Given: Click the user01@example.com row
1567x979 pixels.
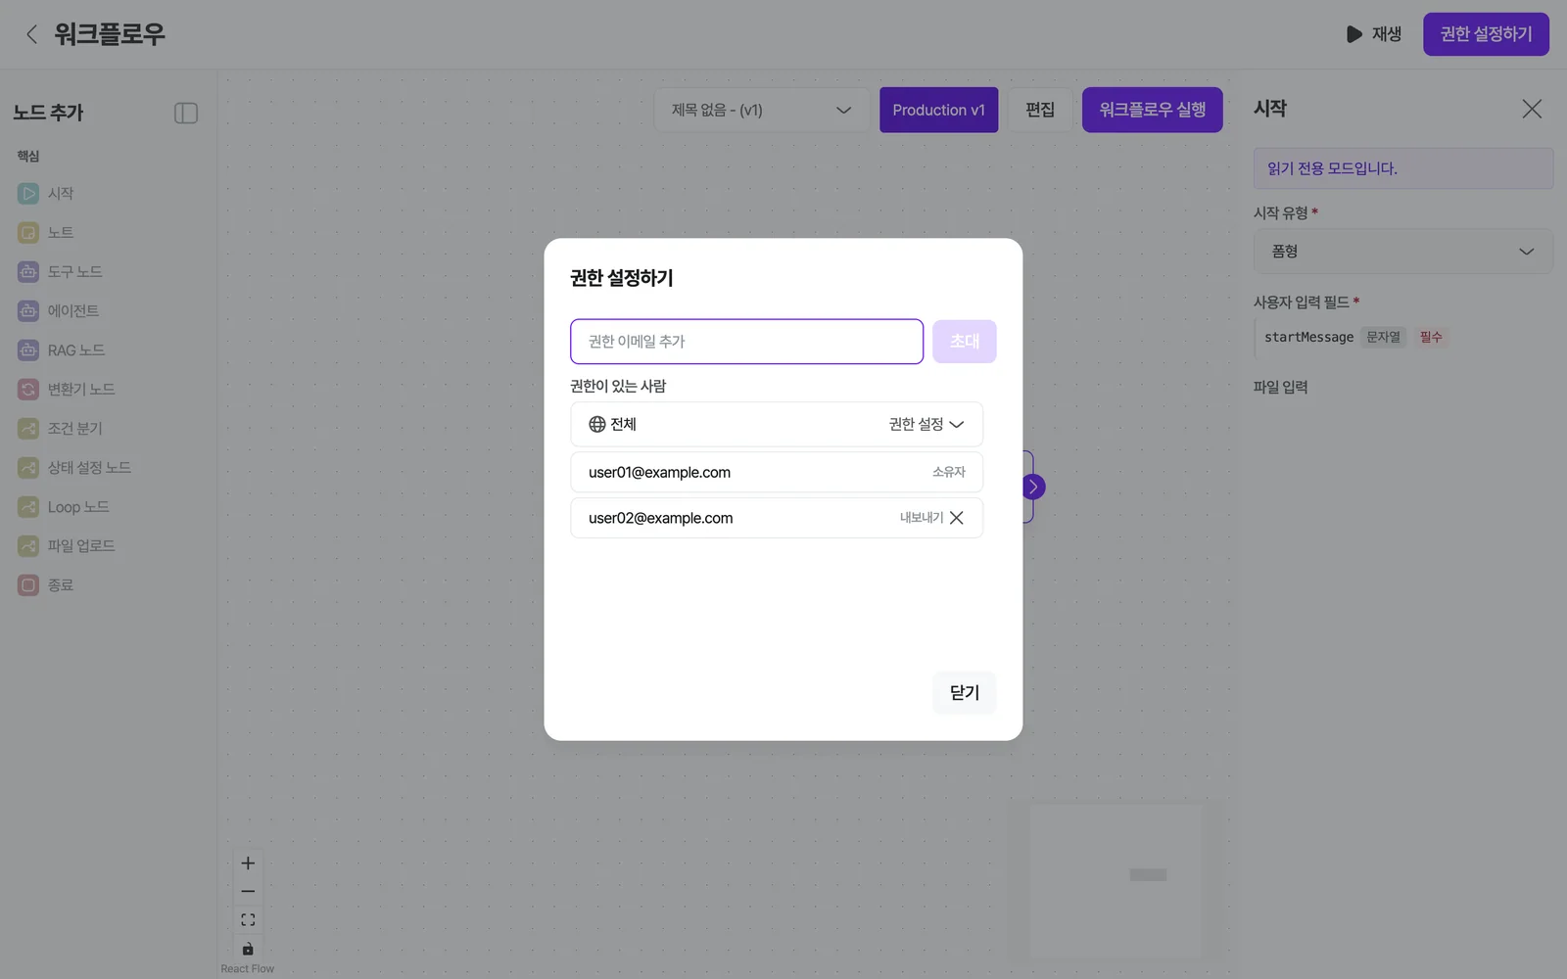Looking at the screenshot, I should [x=777, y=472].
